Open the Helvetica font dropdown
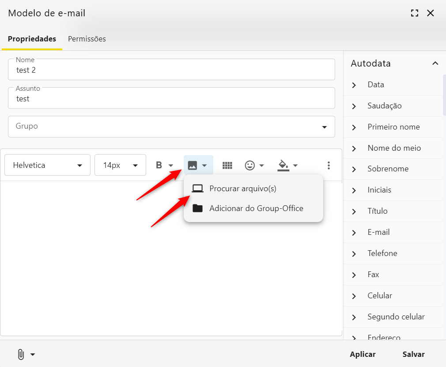The height and width of the screenshot is (367, 446). tap(48, 166)
